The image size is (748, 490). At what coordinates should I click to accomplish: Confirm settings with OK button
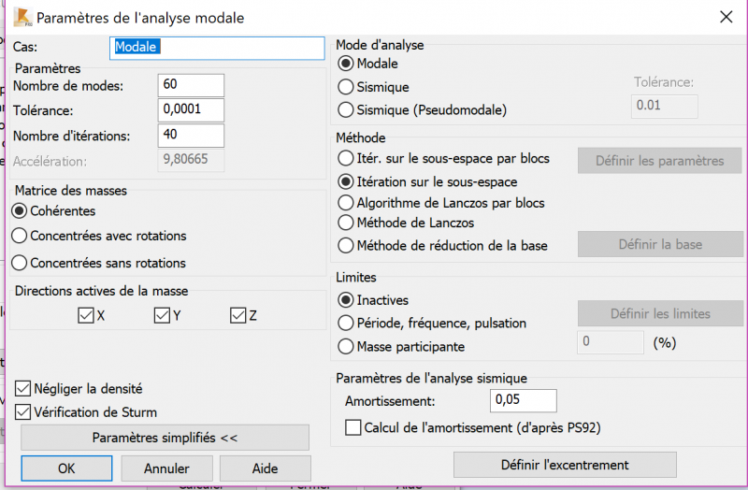pos(66,468)
